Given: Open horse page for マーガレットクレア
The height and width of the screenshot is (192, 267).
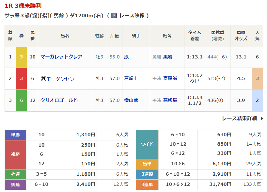Looking at the screenshot, I should [61, 57].
